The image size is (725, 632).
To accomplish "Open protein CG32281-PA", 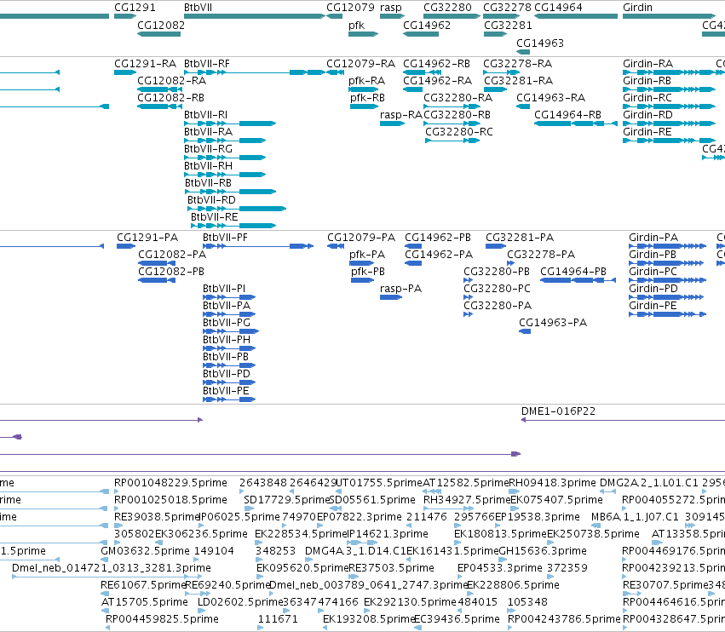I will 519,237.
